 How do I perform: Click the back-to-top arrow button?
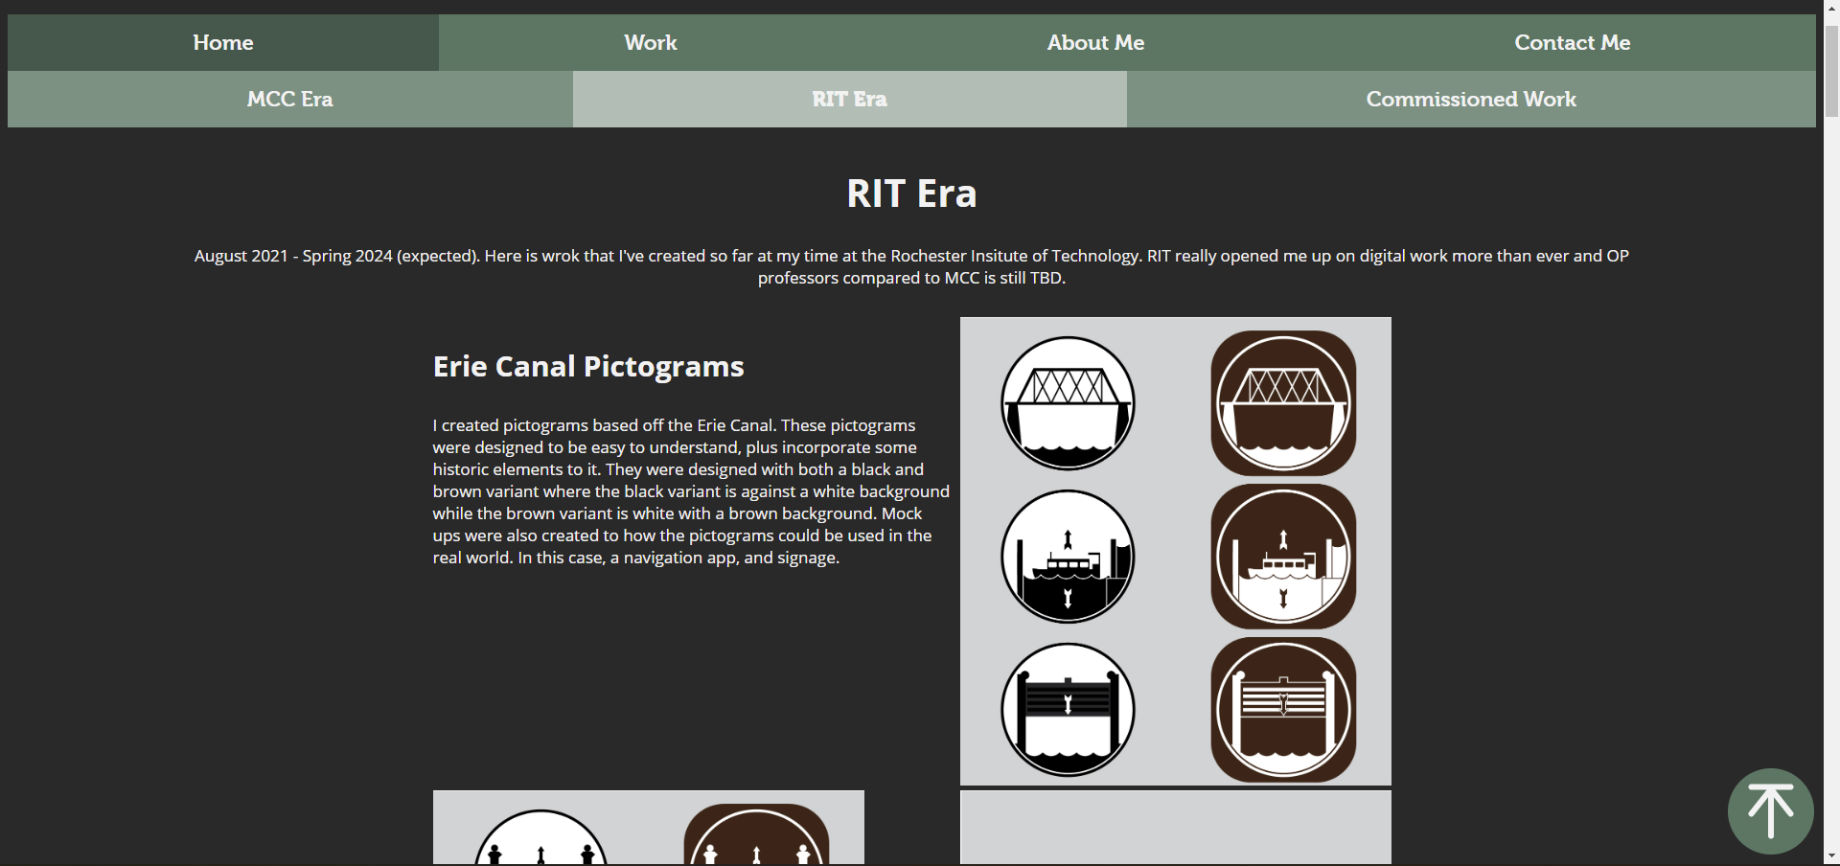[x=1770, y=810]
